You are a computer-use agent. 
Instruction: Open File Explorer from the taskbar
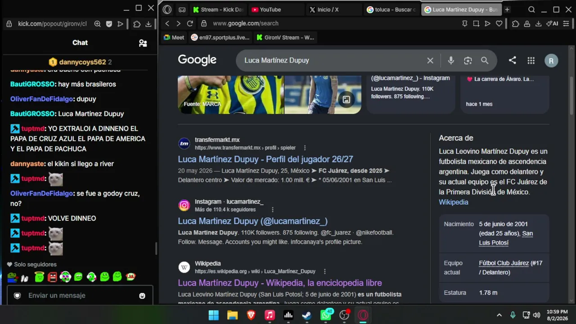tap(232, 315)
